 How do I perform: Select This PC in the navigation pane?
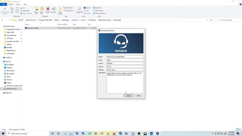click(x=8, y=62)
